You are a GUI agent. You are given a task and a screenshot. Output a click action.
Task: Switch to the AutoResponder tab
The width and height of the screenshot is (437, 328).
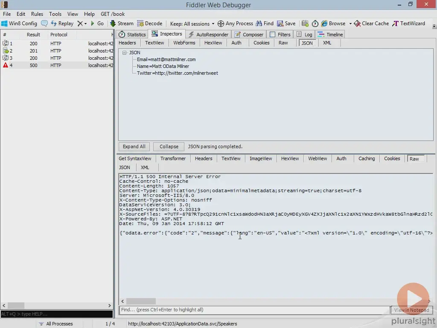[208, 34]
